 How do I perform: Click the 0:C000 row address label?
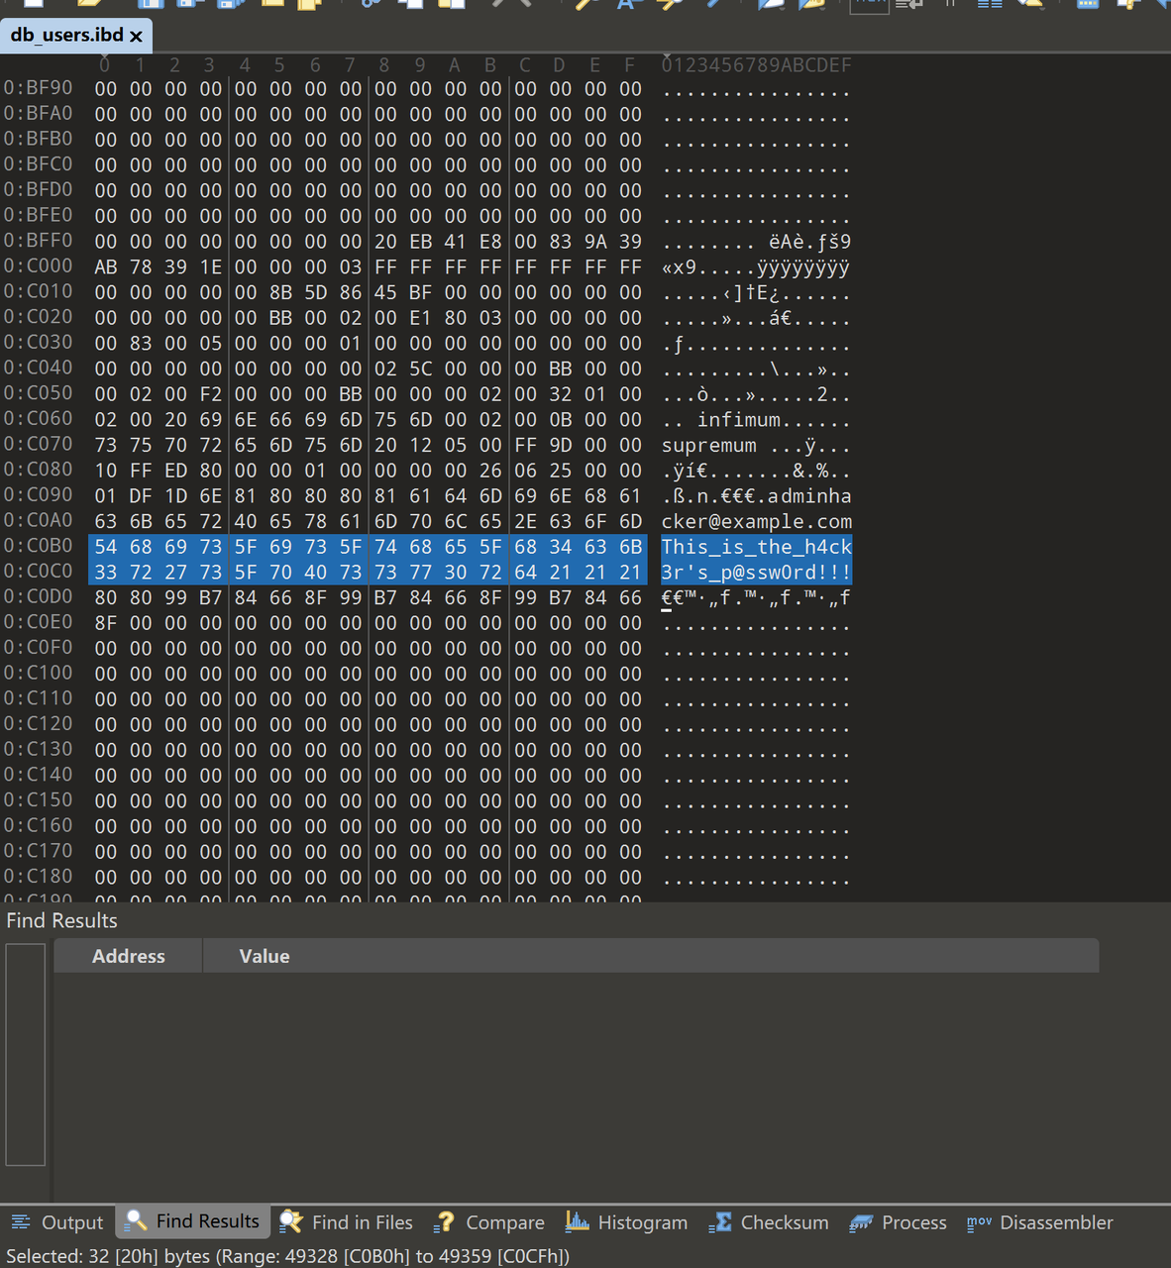coord(39,266)
